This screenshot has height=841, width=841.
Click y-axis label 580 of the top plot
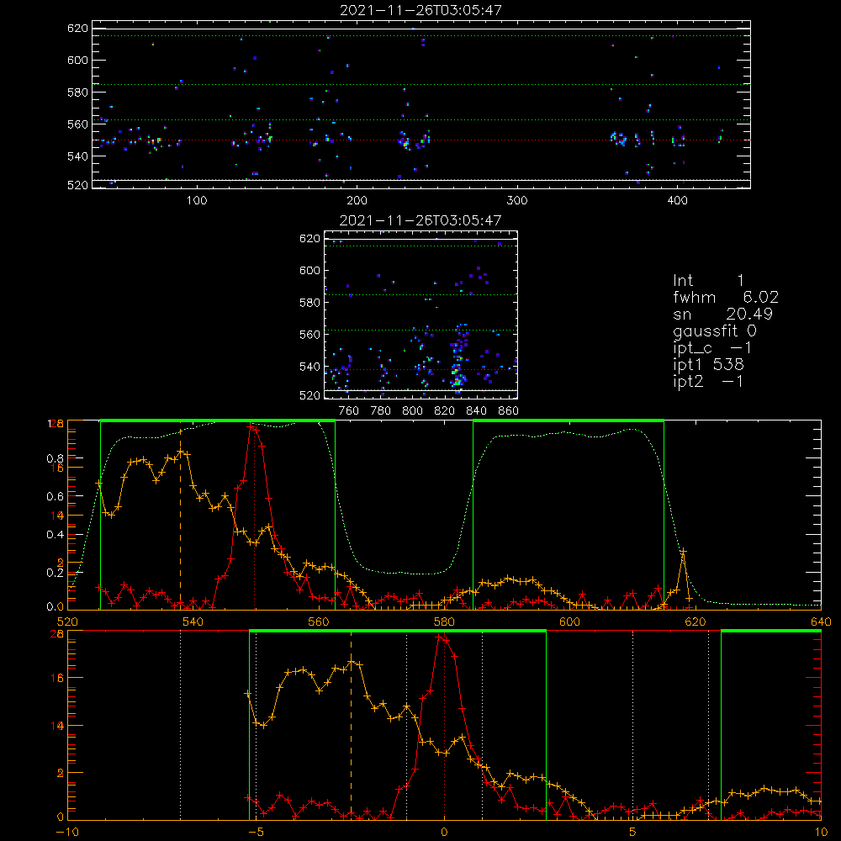coord(77,93)
